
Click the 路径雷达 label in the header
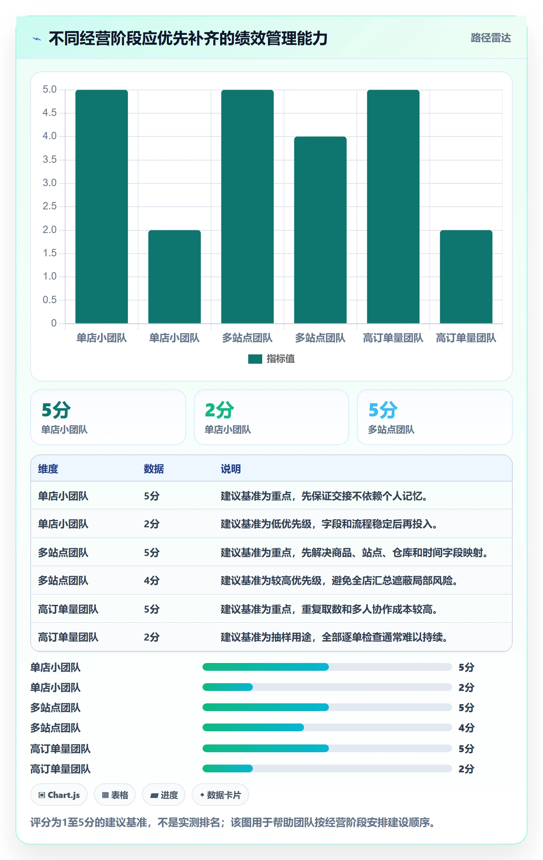click(491, 38)
